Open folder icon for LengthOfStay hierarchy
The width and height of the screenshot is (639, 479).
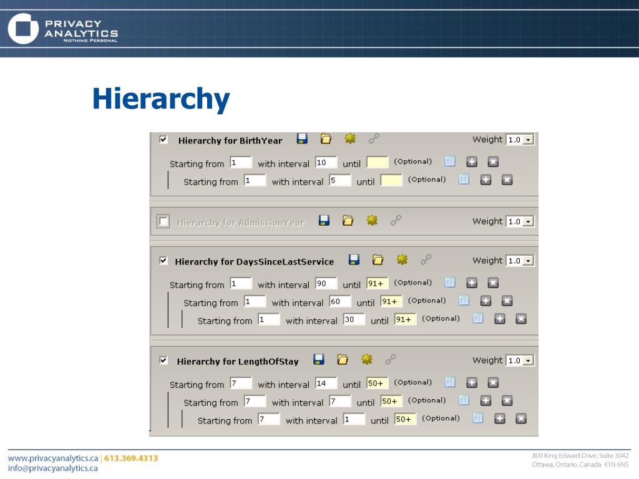coord(343,359)
